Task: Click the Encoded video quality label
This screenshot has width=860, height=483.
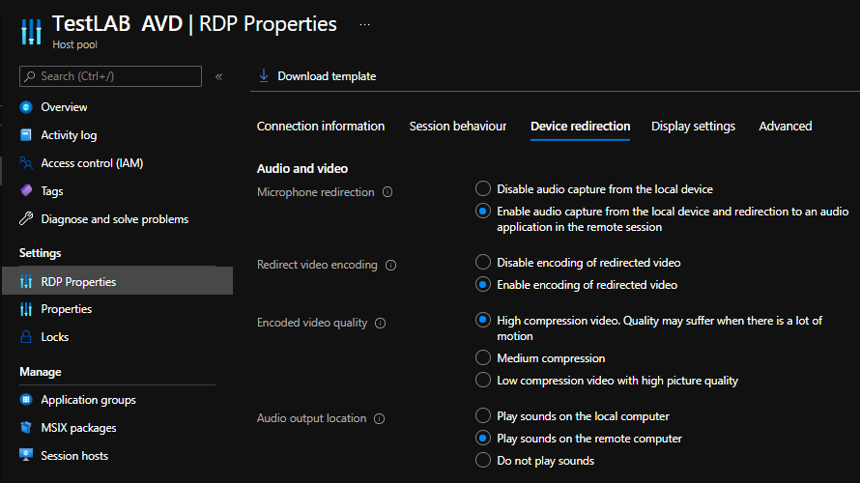Action: [x=312, y=323]
